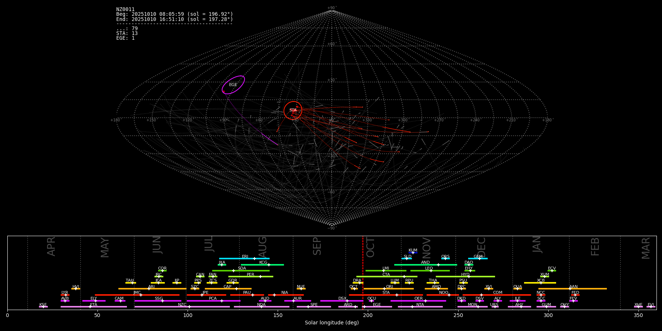The width and height of the screenshot is (662, 331).
Task: Click the pink ETA shower bar
Action: click(x=94, y=307)
